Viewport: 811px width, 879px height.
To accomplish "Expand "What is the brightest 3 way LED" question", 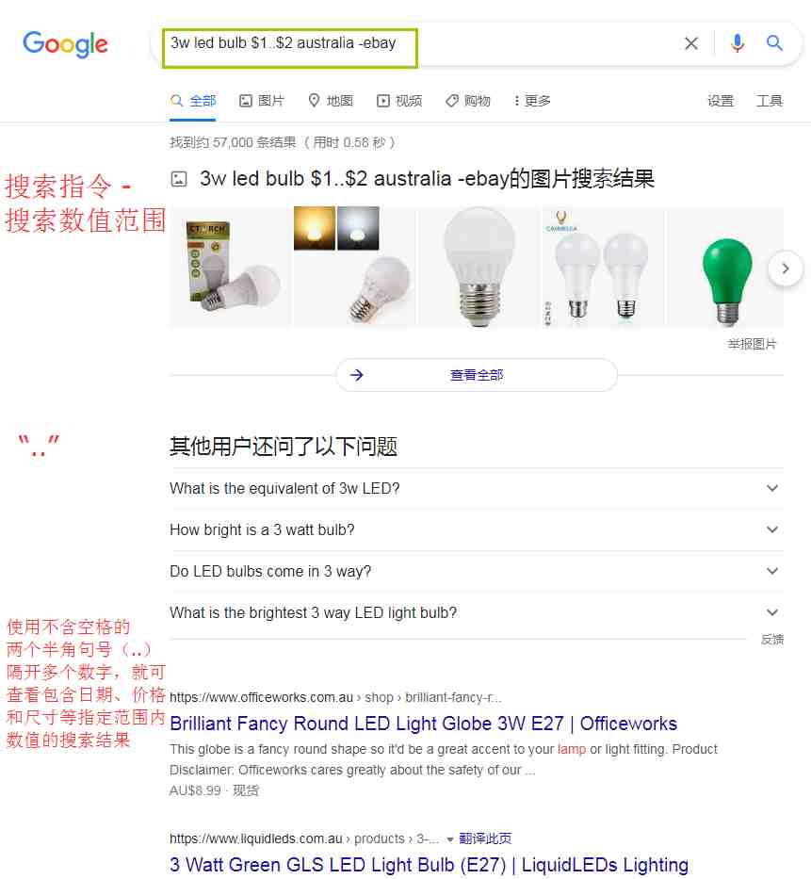I will (x=477, y=612).
